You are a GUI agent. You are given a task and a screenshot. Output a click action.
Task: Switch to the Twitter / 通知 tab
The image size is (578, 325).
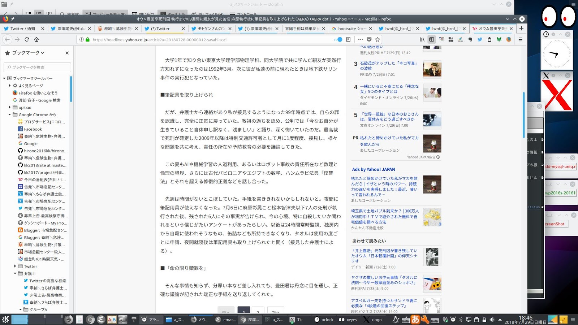23,29
